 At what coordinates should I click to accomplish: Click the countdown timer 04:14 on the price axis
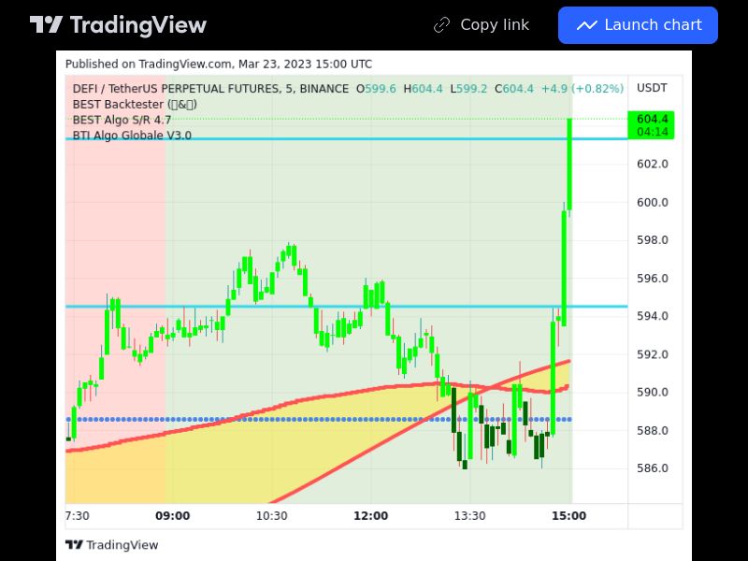click(x=652, y=132)
